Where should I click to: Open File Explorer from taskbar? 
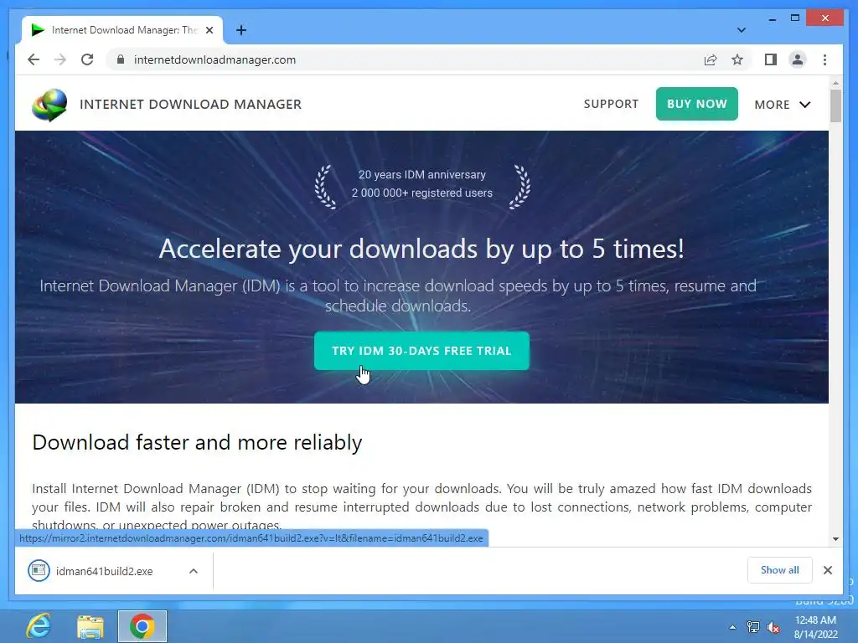pyautogui.click(x=90, y=626)
